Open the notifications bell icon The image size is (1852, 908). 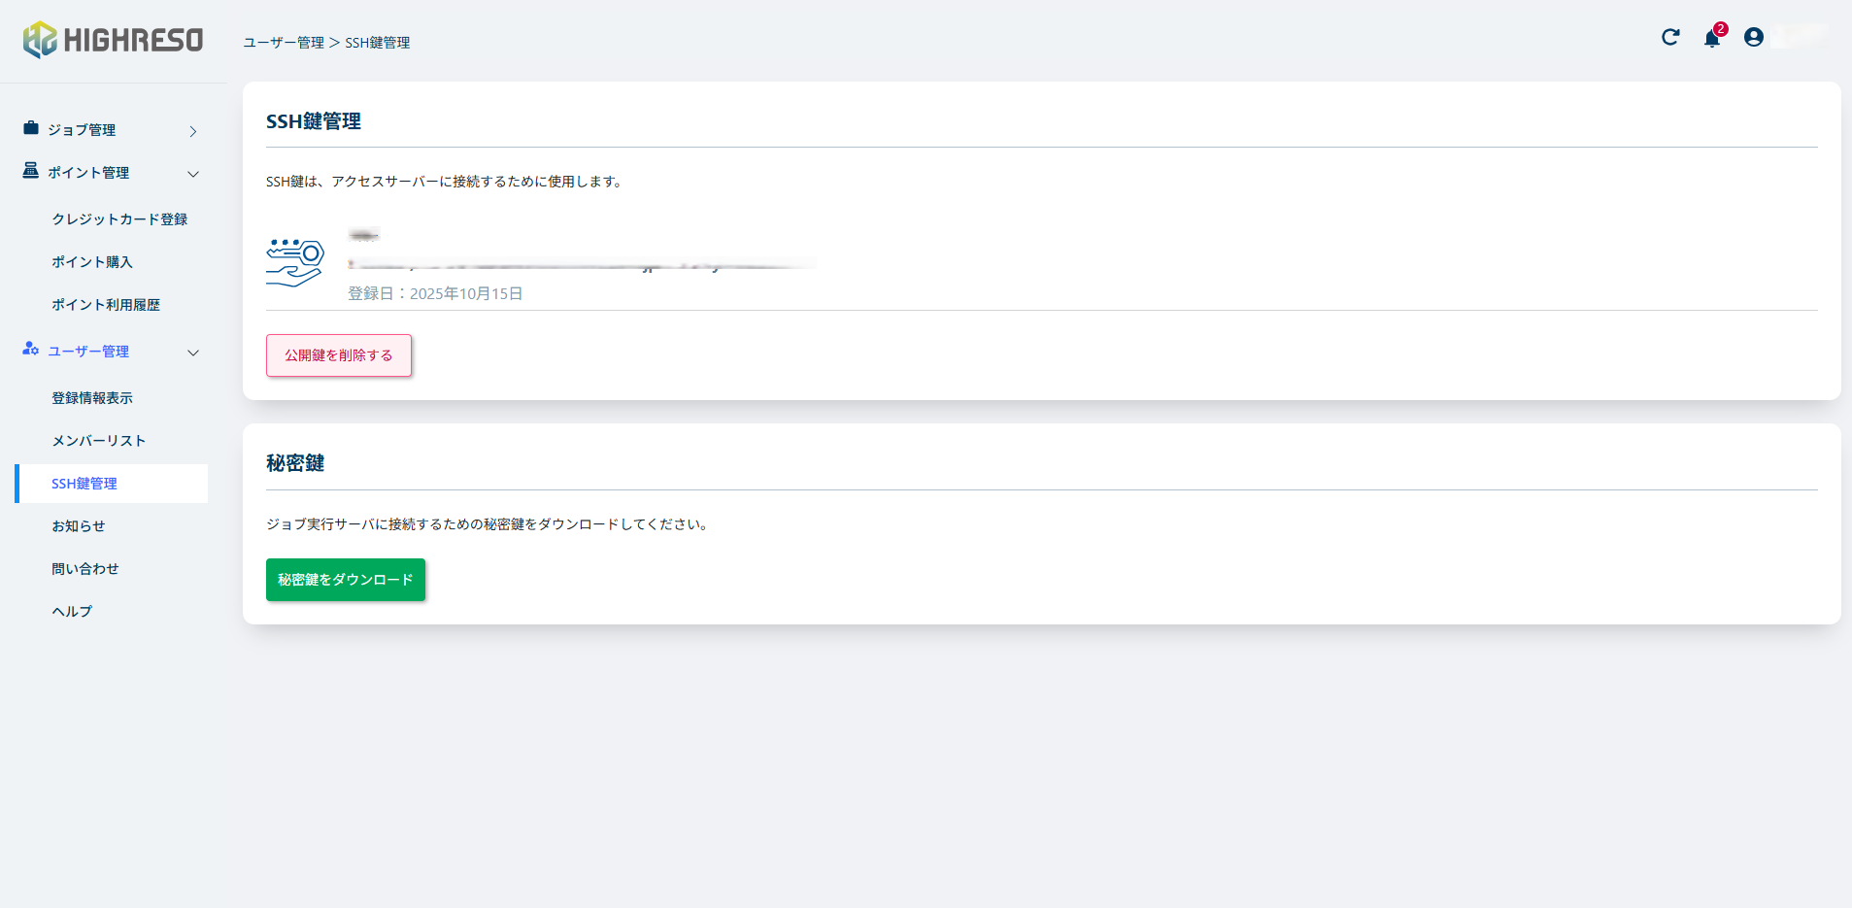[1712, 38]
